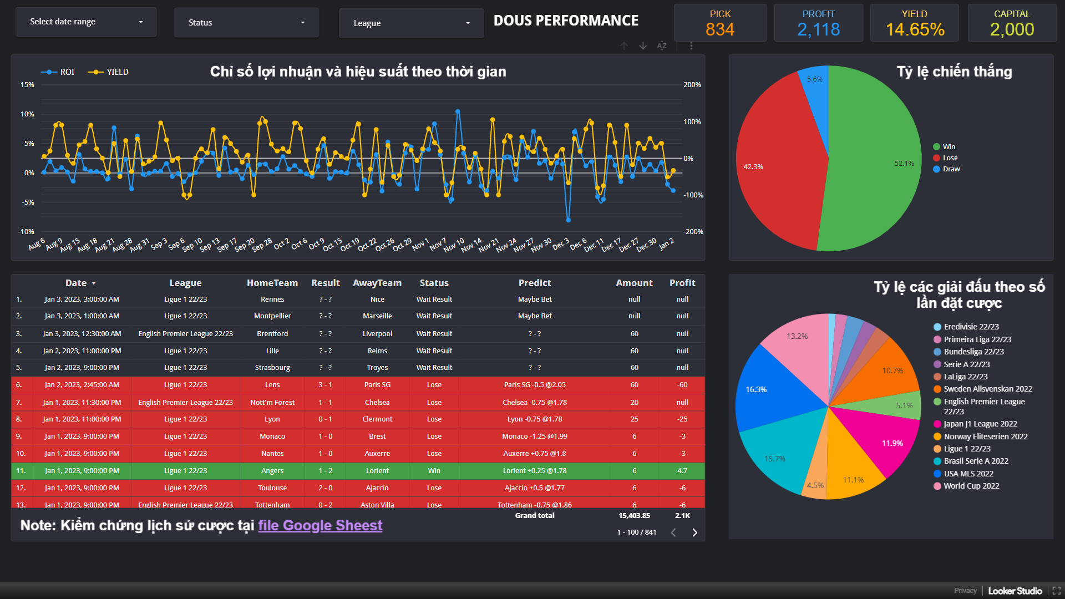
Task: Click the fullscreen icon in the footer
Action: pos(1056,591)
